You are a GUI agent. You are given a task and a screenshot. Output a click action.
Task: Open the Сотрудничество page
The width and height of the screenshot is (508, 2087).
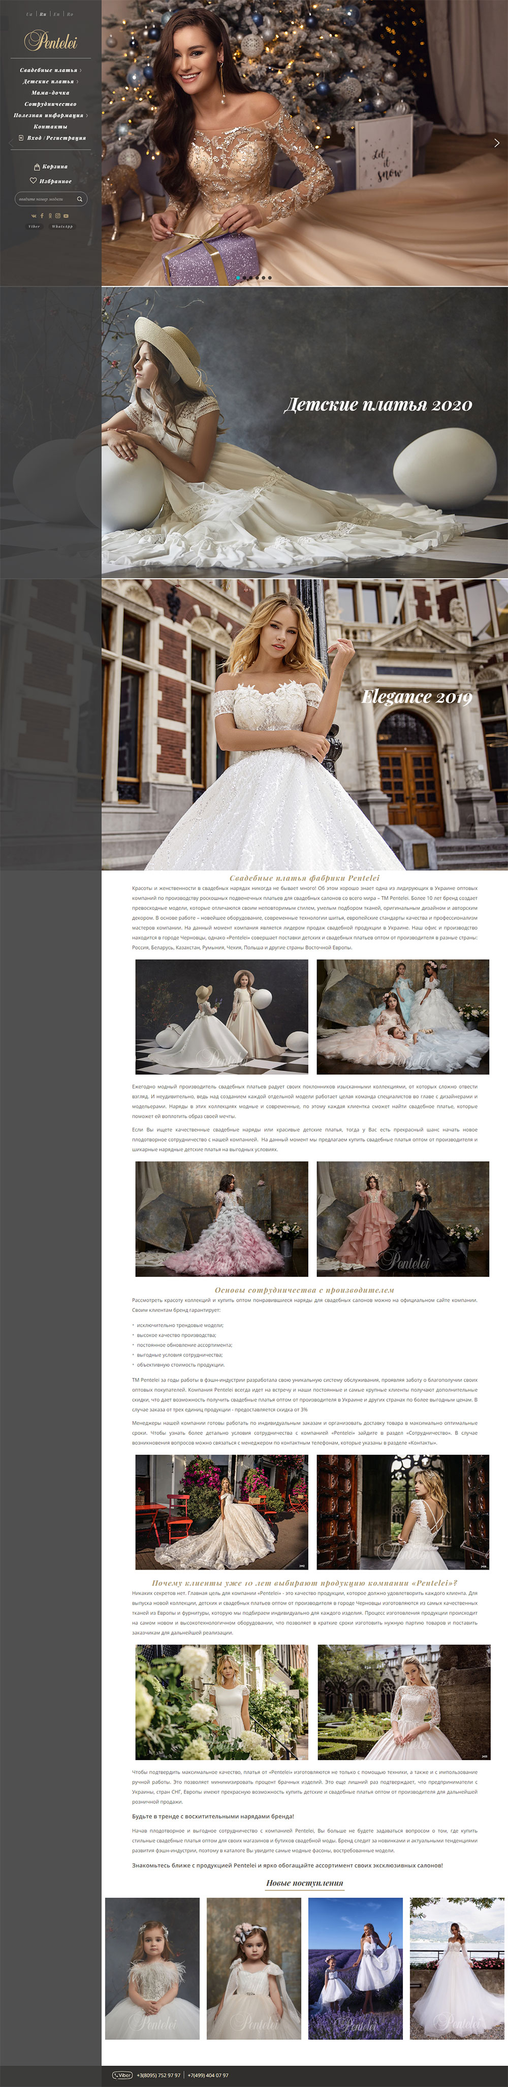(x=50, y=105)
